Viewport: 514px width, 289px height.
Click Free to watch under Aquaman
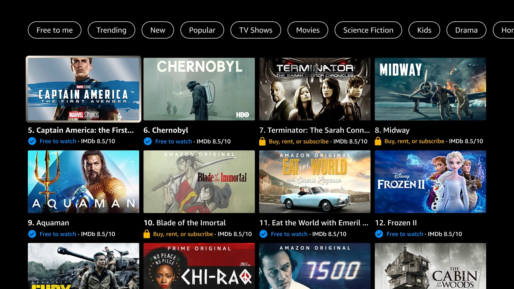click(58, 234)
